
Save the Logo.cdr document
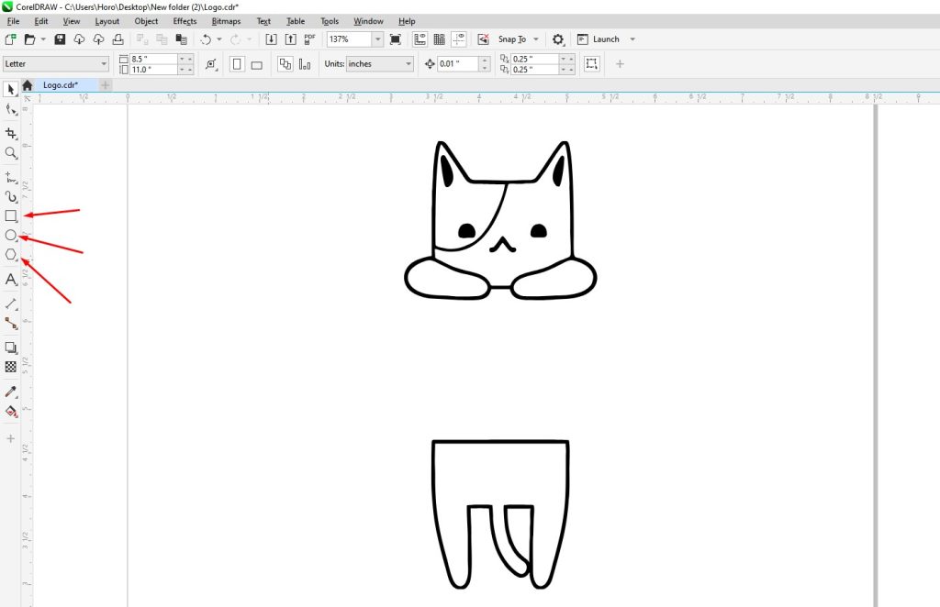(60, 39)
